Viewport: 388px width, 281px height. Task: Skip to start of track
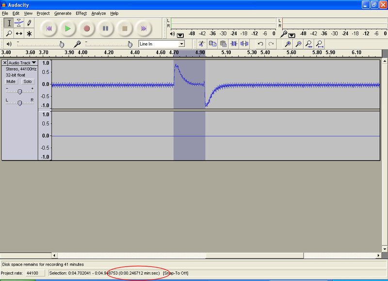[49, 29]
